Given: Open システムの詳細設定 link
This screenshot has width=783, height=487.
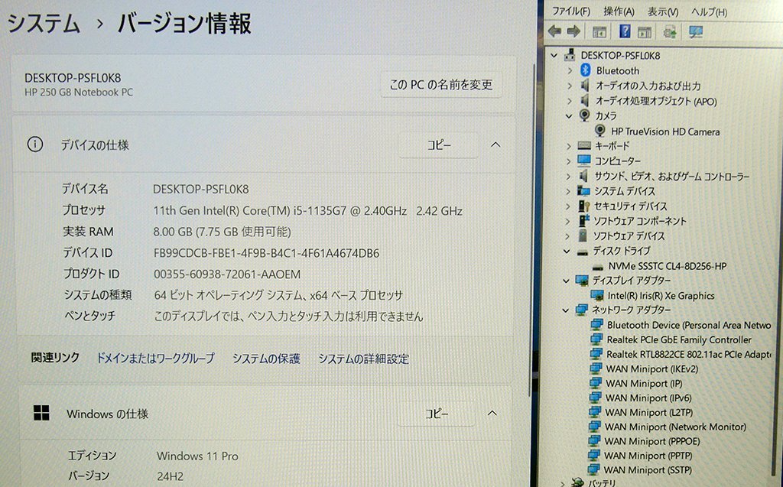Looking at the screenshot, I should 363,359.
